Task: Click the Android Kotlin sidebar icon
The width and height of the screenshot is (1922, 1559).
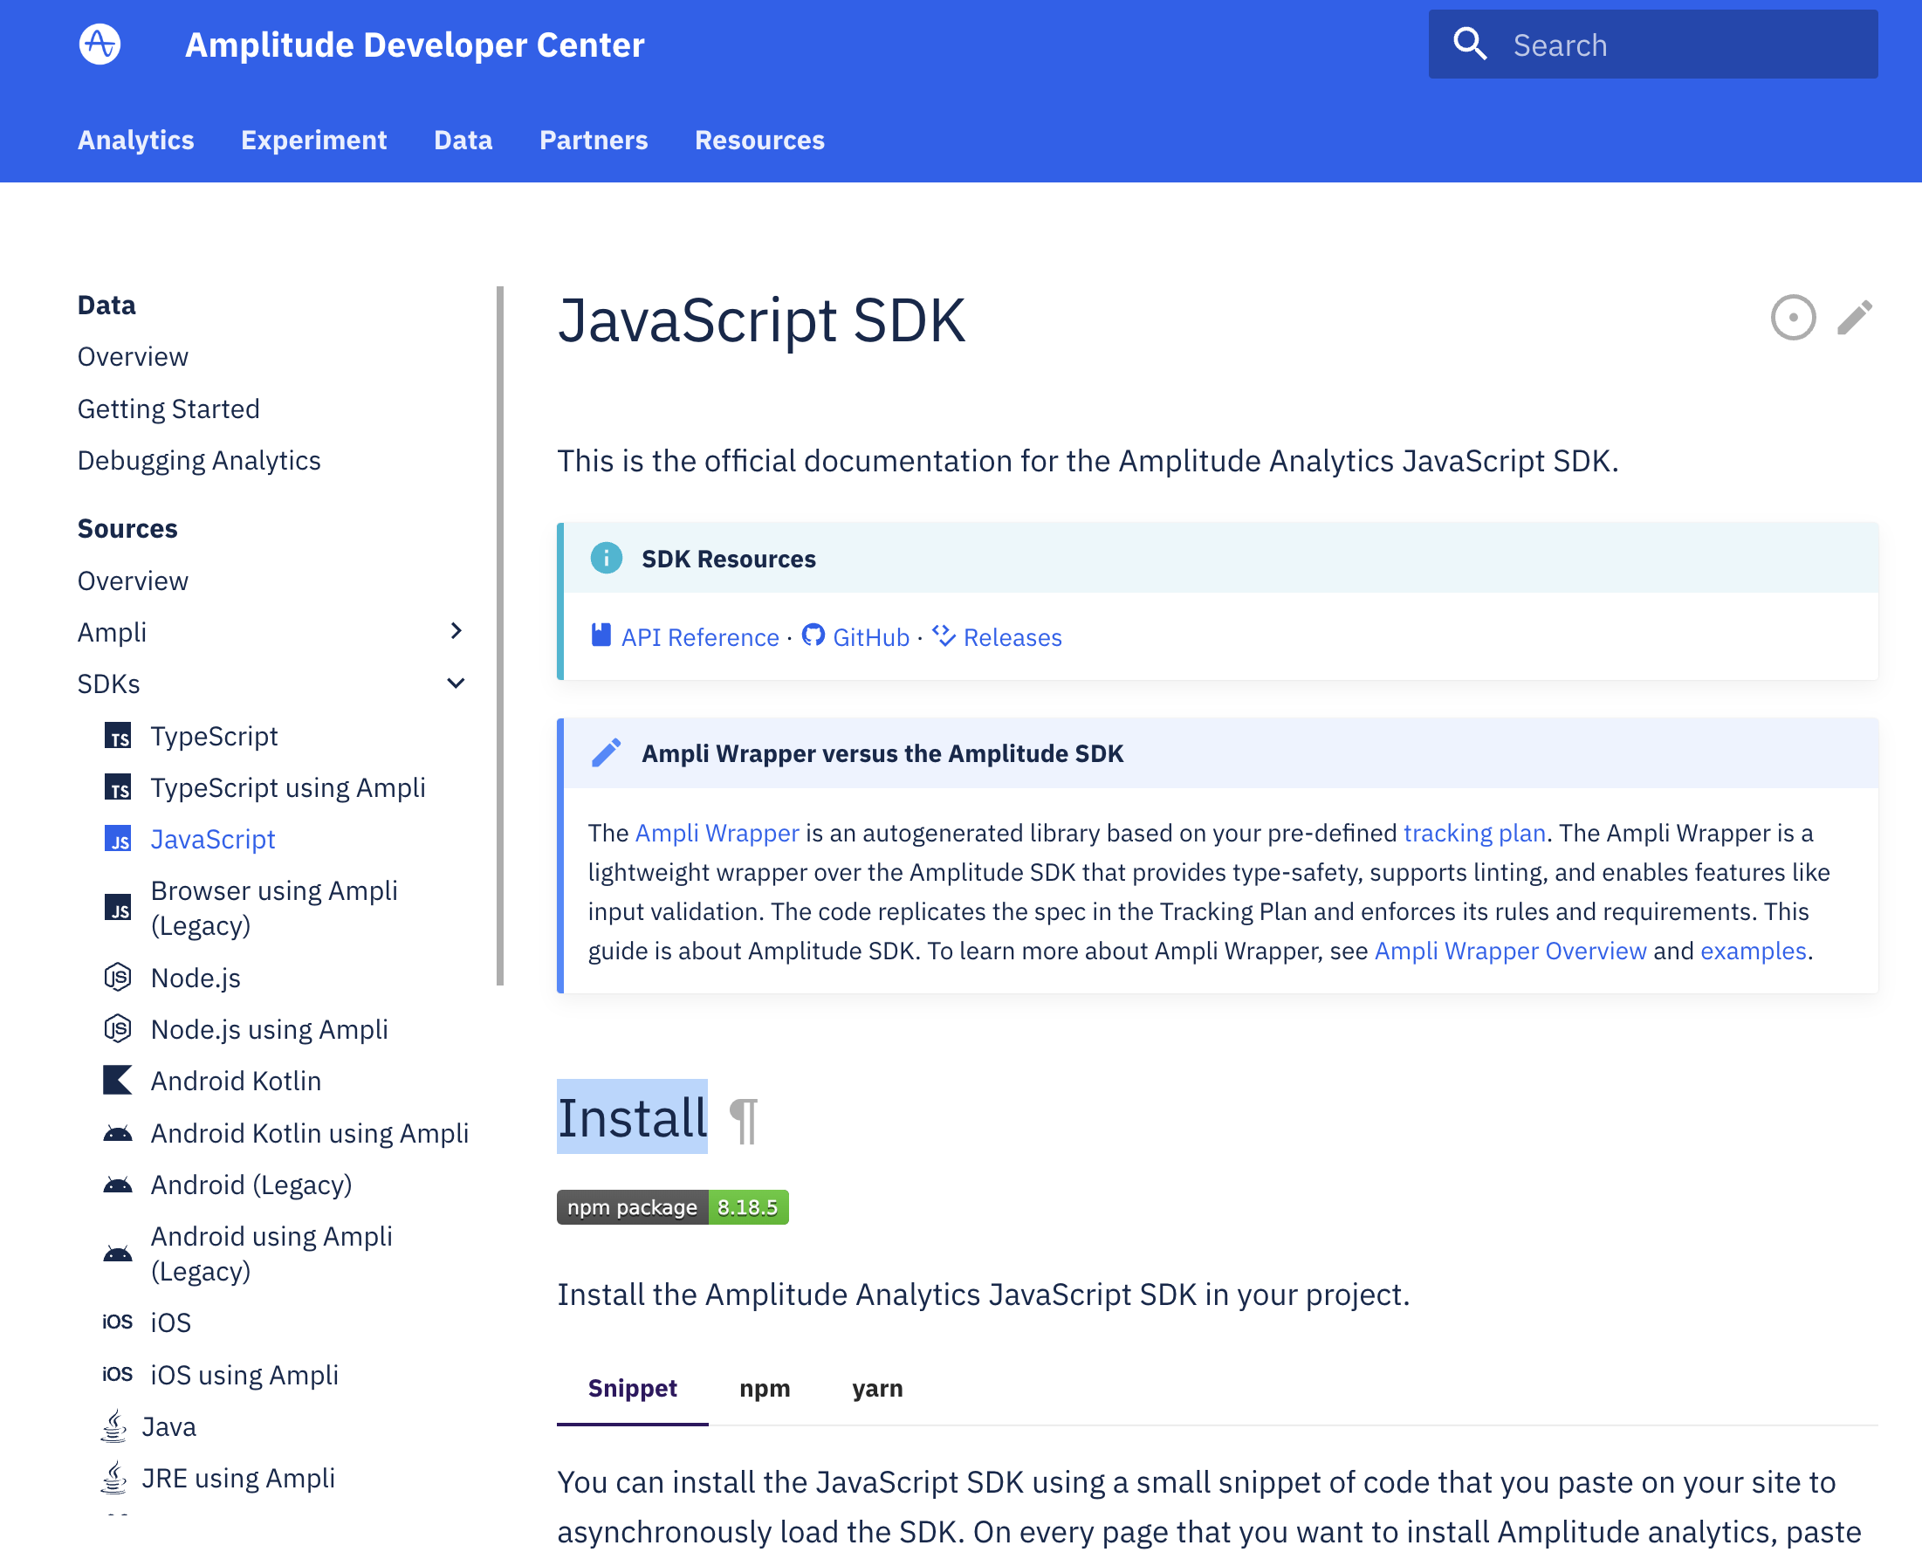Action: click(x=118, y=1081)
